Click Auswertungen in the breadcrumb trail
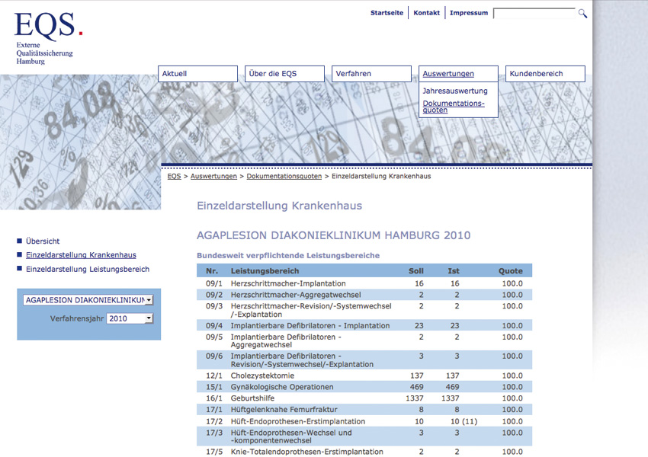The width and height of the screenshot is (648, 457). point(213,176)
